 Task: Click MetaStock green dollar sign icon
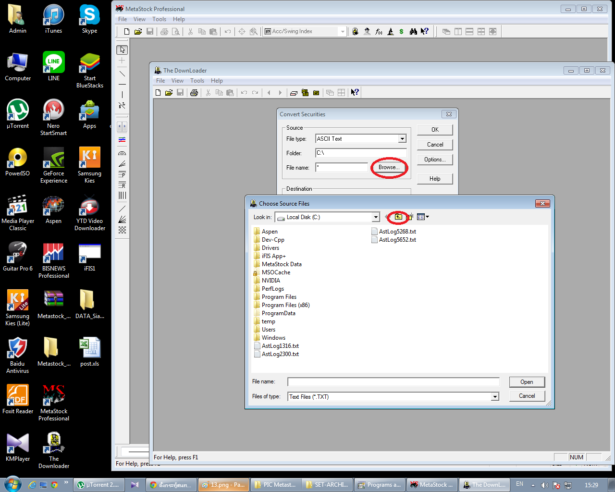click(x=401, y=32)
